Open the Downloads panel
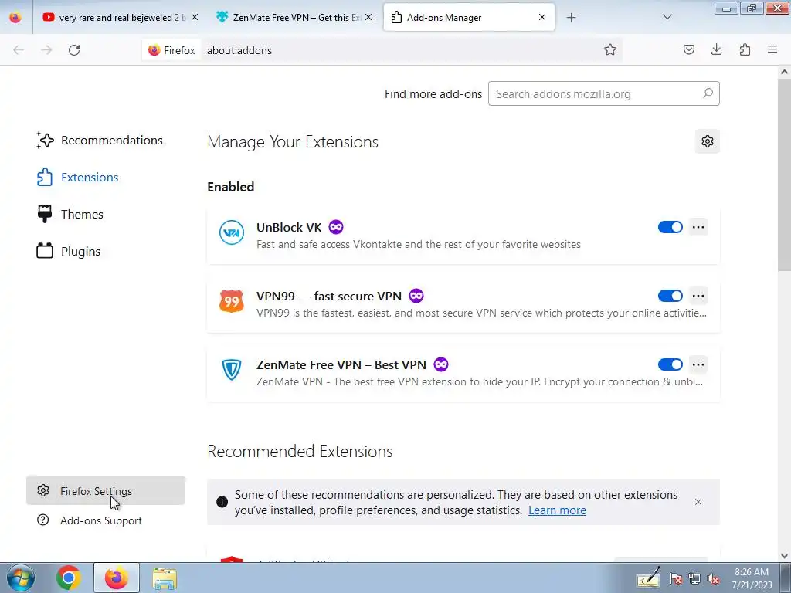 click(x=716, y=49)
